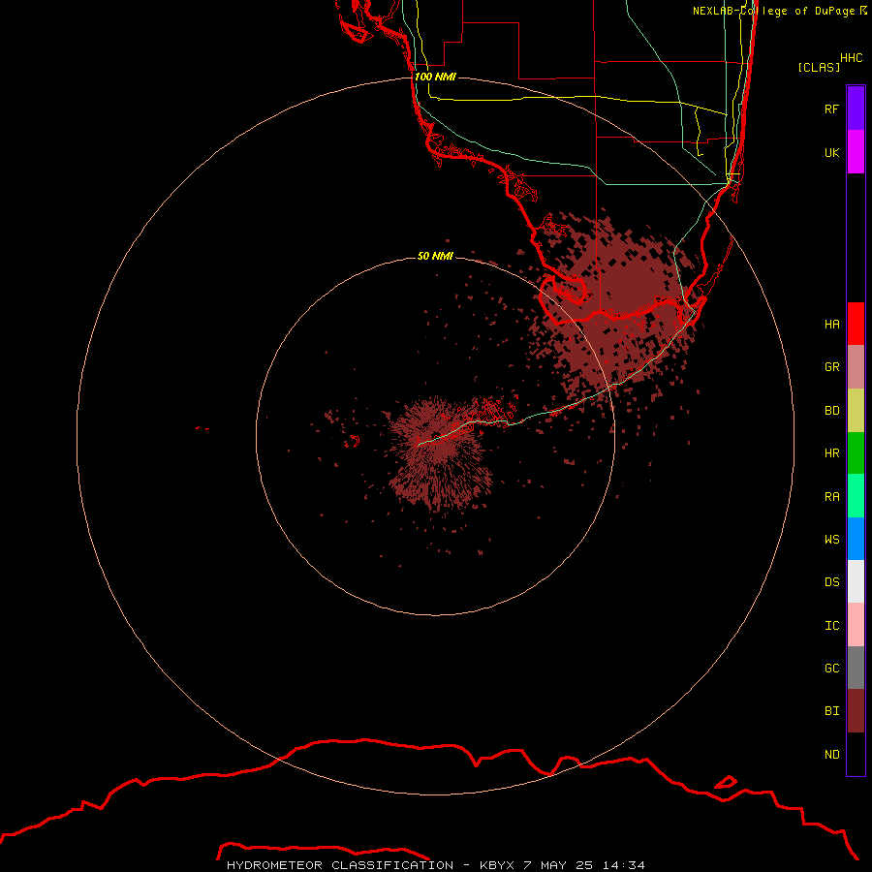
Task: Click the 7 MAY 25 date text
Action: (559, 865)
